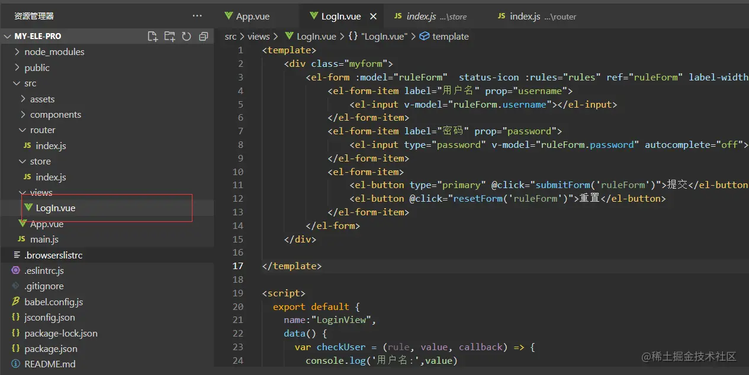Collapse all folders in explorer
Viewport: 749px width, 375px height.
pyautogui.click(x=203, y=36)
